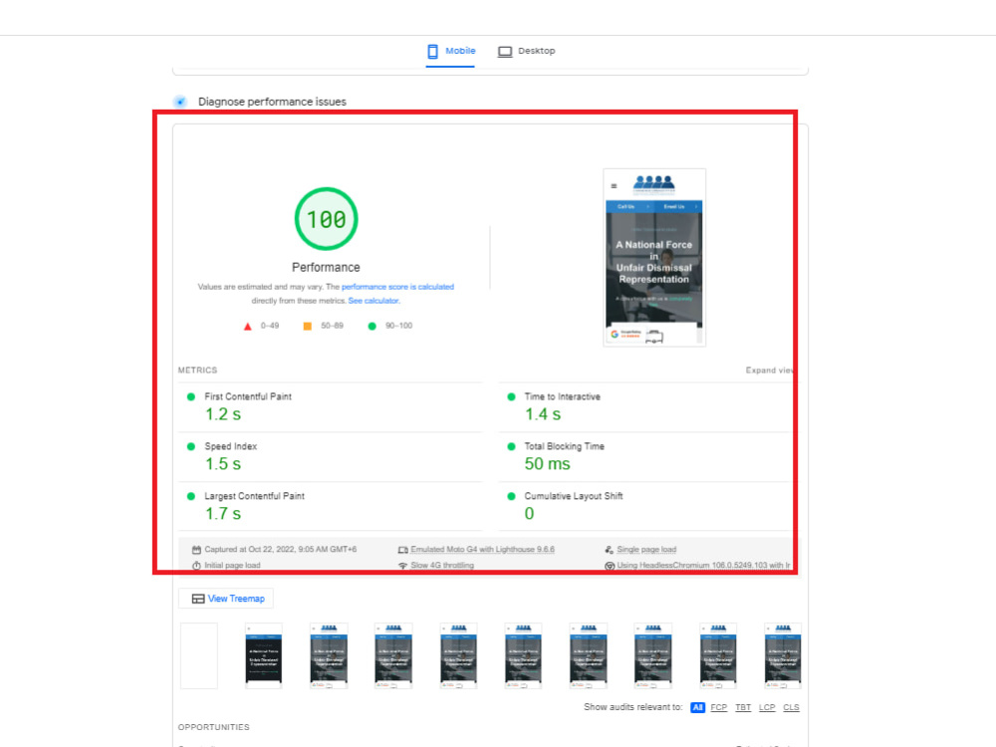Open the See calculator link
The width and height of the screenshot is (996, 747).
(373, 301)
